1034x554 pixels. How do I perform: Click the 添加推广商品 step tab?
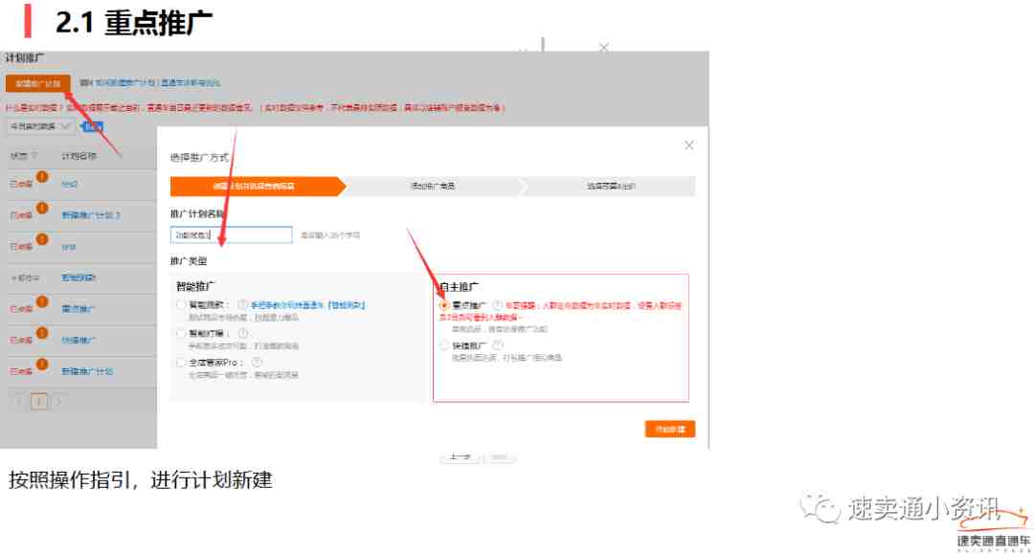point(432,187)
